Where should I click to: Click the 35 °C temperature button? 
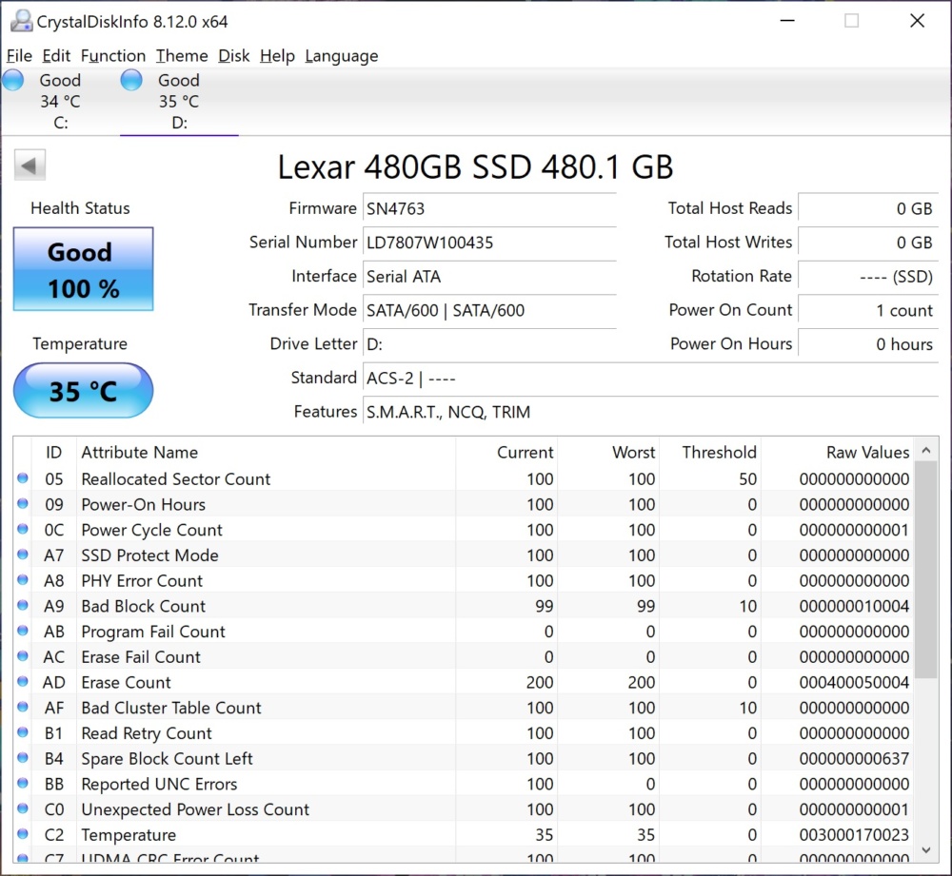pos(83,391)
